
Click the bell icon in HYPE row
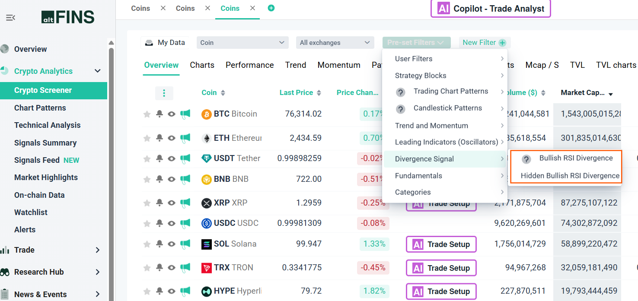[x=159, y=291]
